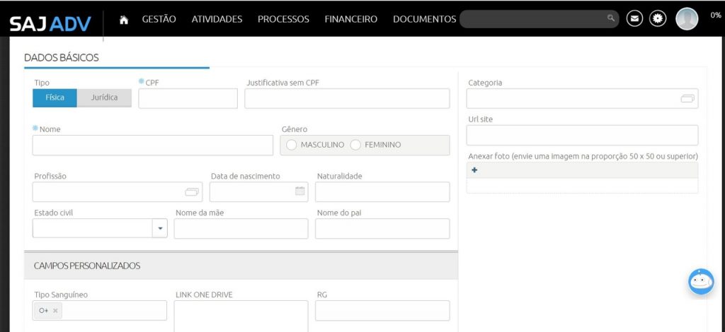Click the RG input field
This screenshot has width=725, height=332.
pyautogui.click(x=382, y=310)
